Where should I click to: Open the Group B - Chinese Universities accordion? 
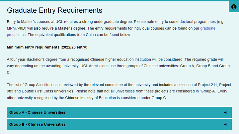[x=119, y=125]
